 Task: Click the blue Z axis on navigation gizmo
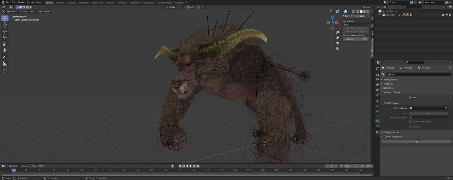click(x=332, y=17)
